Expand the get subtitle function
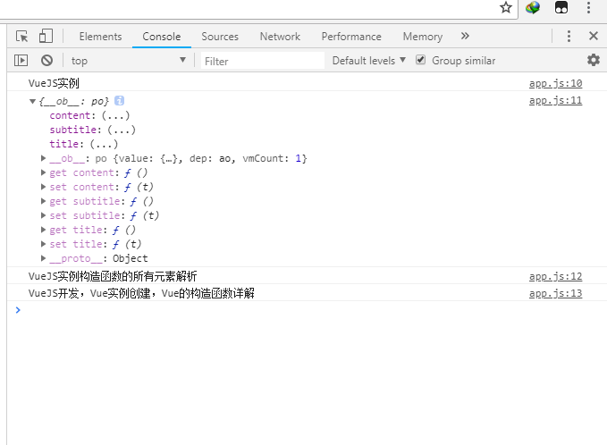Viewport: 607px width, 445px height. tap(43, 201)
